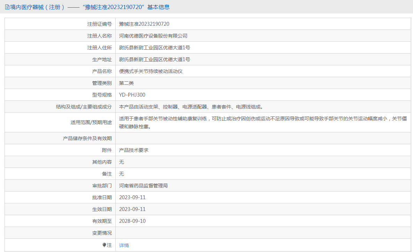Click the 审批部门 label
413x252 pixels.
pos(102,186)
